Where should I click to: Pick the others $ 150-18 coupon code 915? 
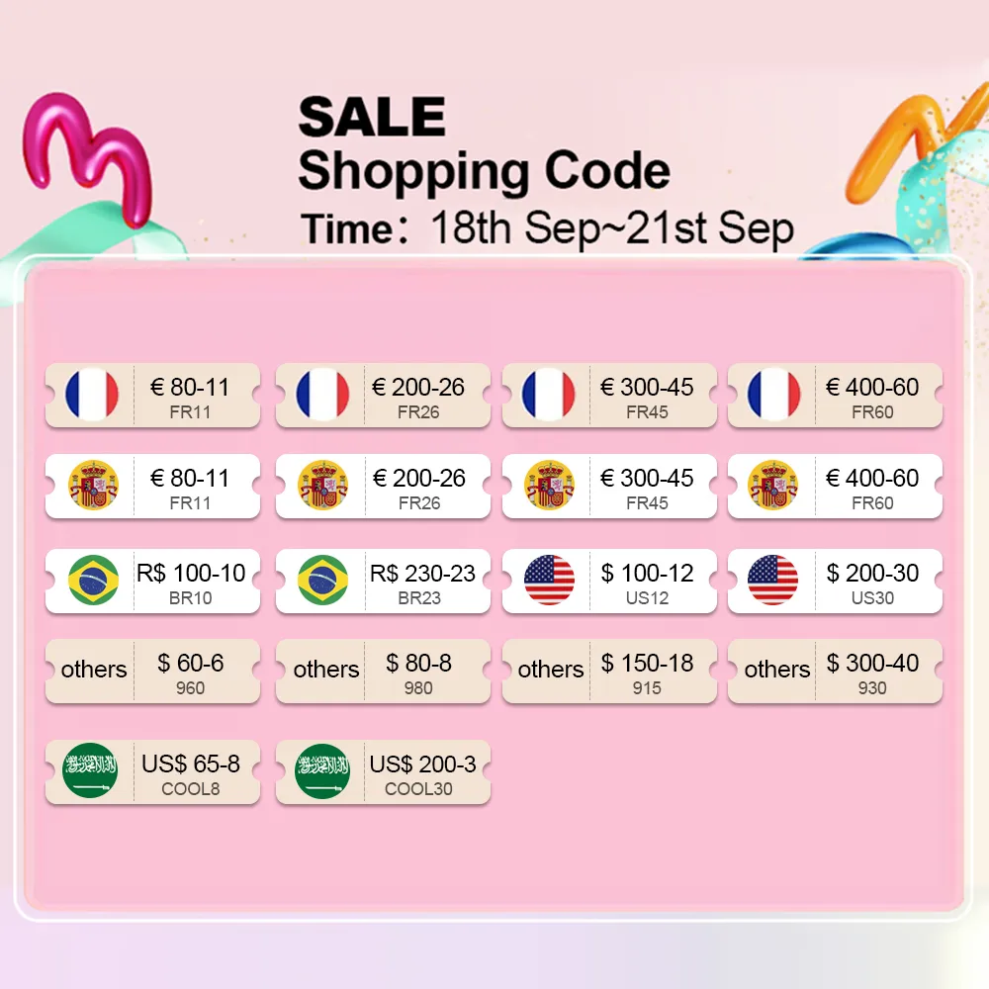pyautogui.click(x=609, y=672)
